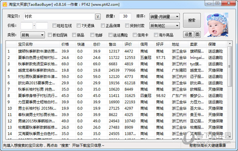Select row 11 春秋装男士衬衫男长袖

coord(117,115)
